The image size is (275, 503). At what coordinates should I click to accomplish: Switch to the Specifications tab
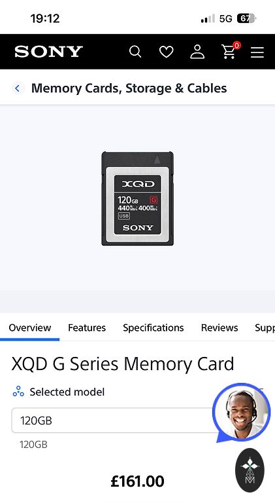click(x=153, y=327)
